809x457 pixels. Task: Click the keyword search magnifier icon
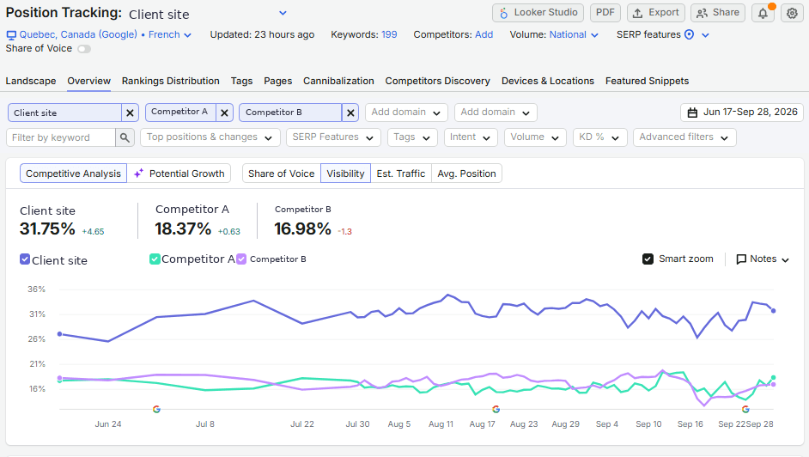tap(125, 137)
